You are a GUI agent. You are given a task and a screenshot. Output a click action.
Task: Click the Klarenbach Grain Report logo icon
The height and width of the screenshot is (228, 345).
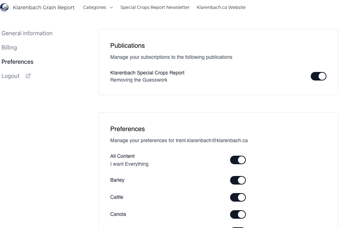(x=4, y=7)
